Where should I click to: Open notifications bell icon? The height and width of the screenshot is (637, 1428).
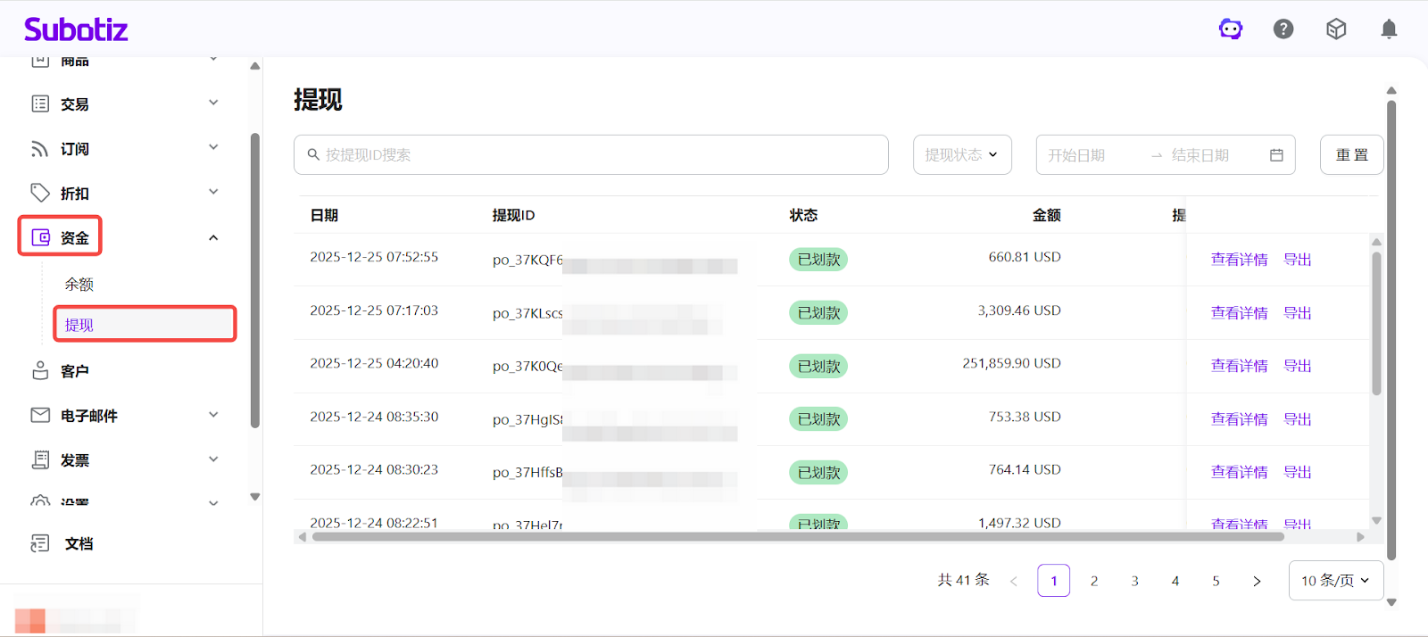click(1389, 29)
